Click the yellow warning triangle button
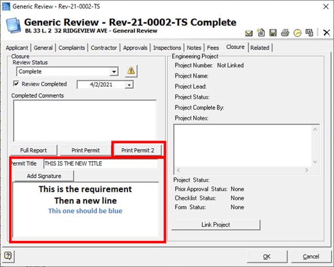 coord(131,71)
